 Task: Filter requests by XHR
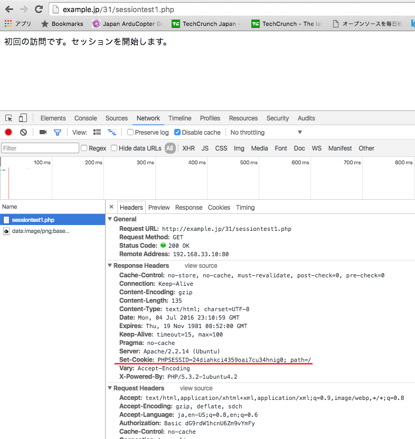(188, 148)
